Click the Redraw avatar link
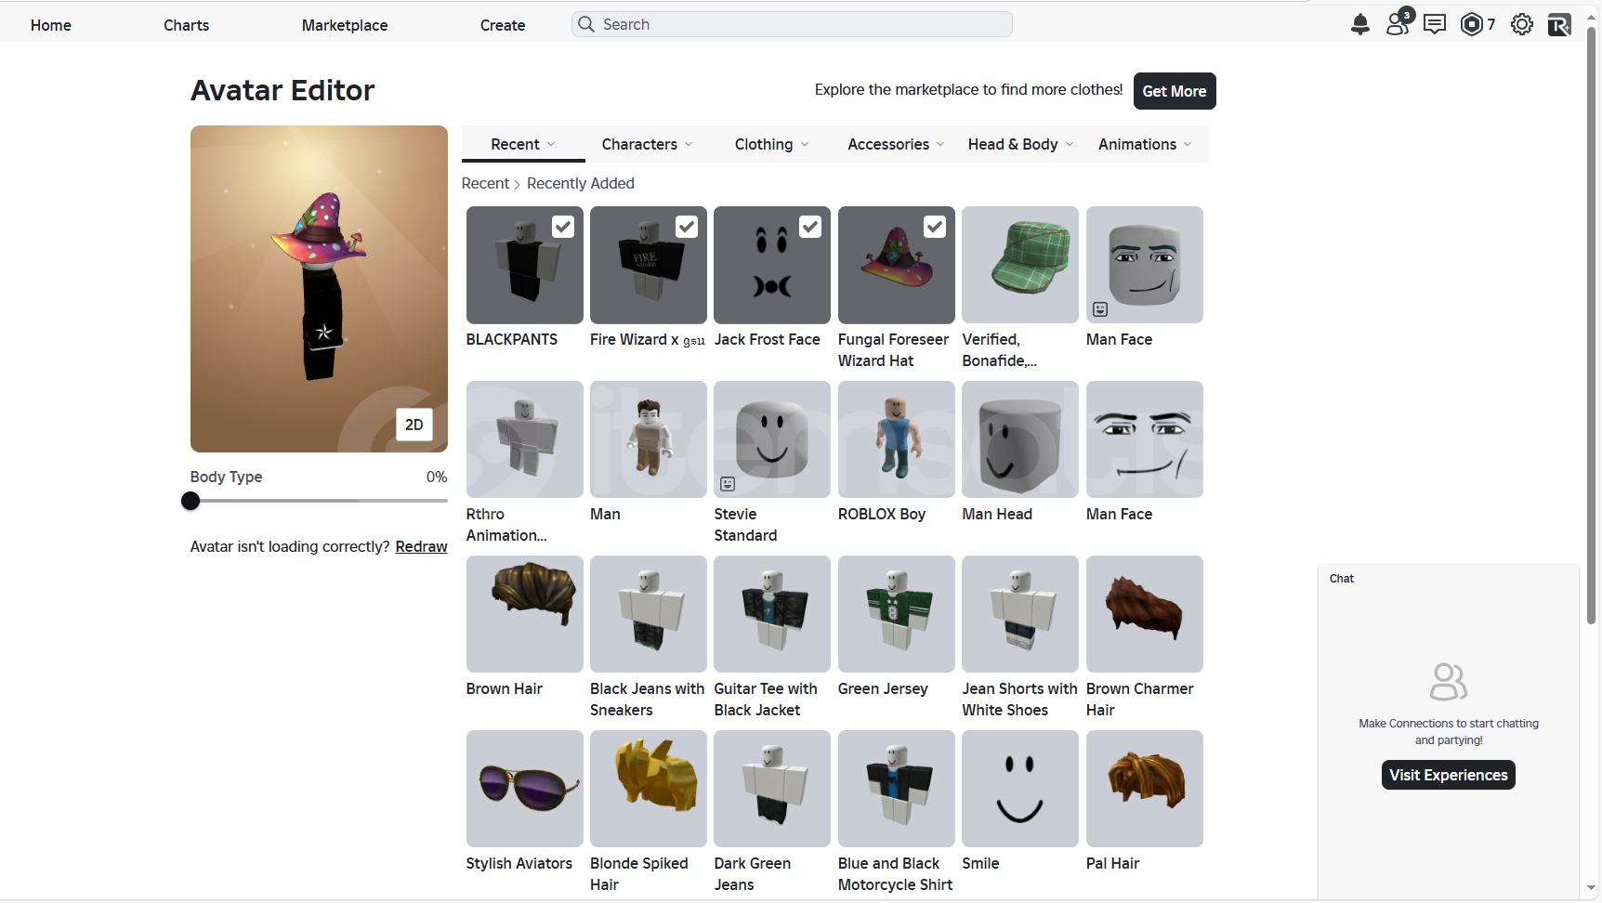Image resolution: width=1602 pixels, height=903 pixels. point(421,546)
